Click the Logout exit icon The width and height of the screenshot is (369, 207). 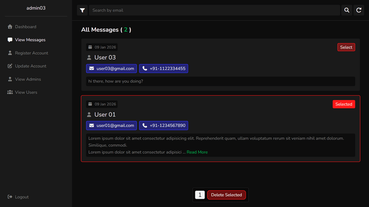(10, 197)
